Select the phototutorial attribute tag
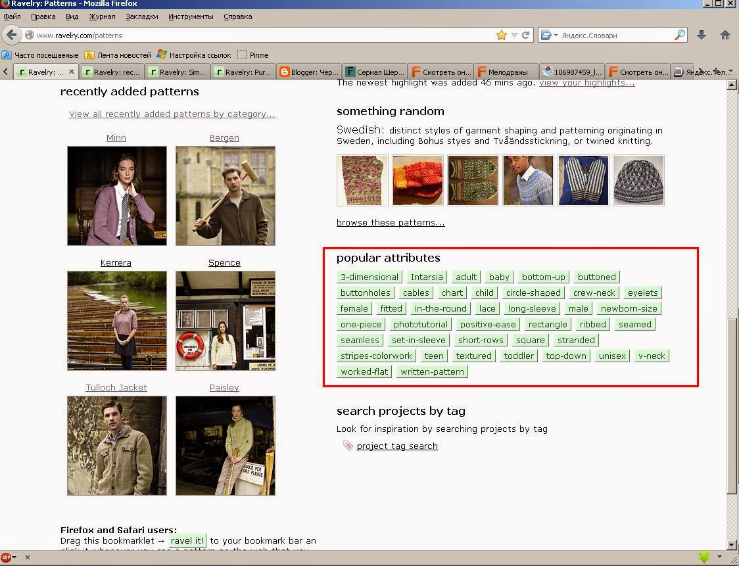The height and width of the screenshot is (566, 739). pos(421,324)
